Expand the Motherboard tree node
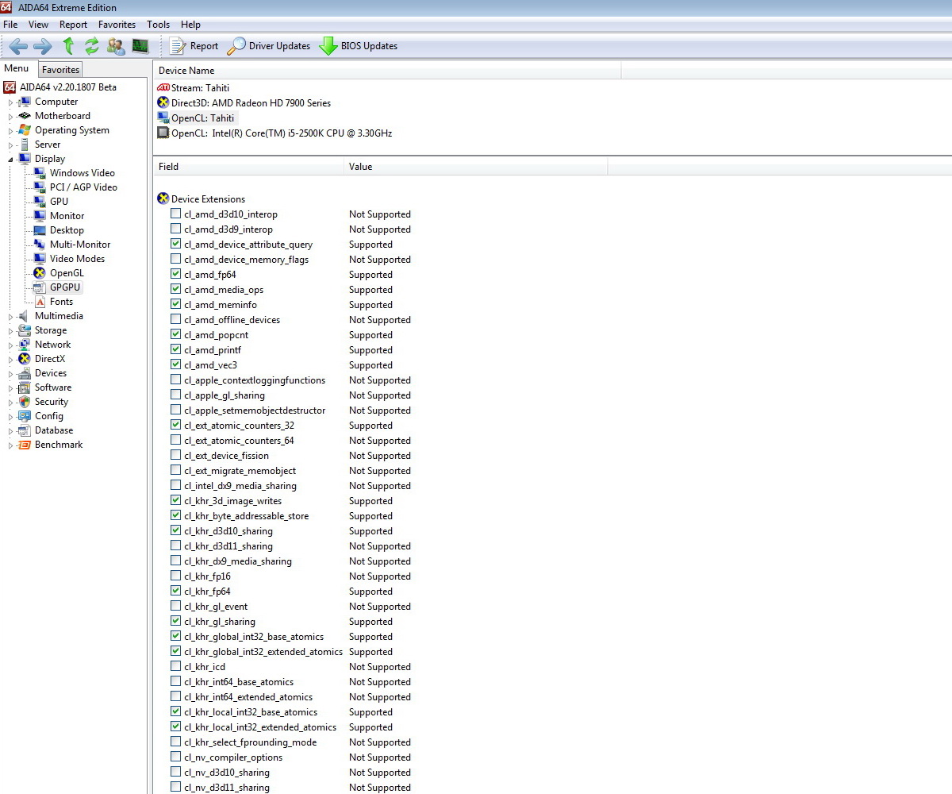Image resolution: width=952 pixels, height=794 pixels. point(11,117)
